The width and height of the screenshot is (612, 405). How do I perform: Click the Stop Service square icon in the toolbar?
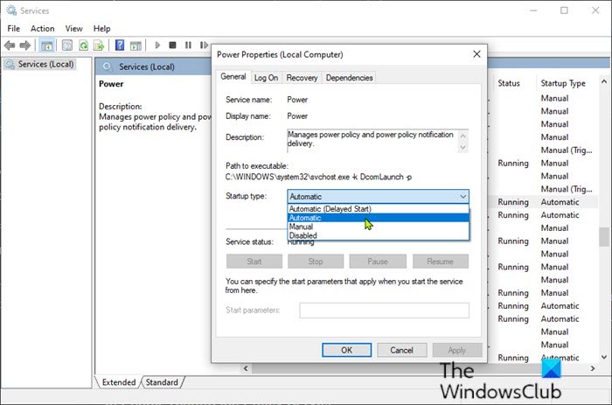click(x=172, y=45)
